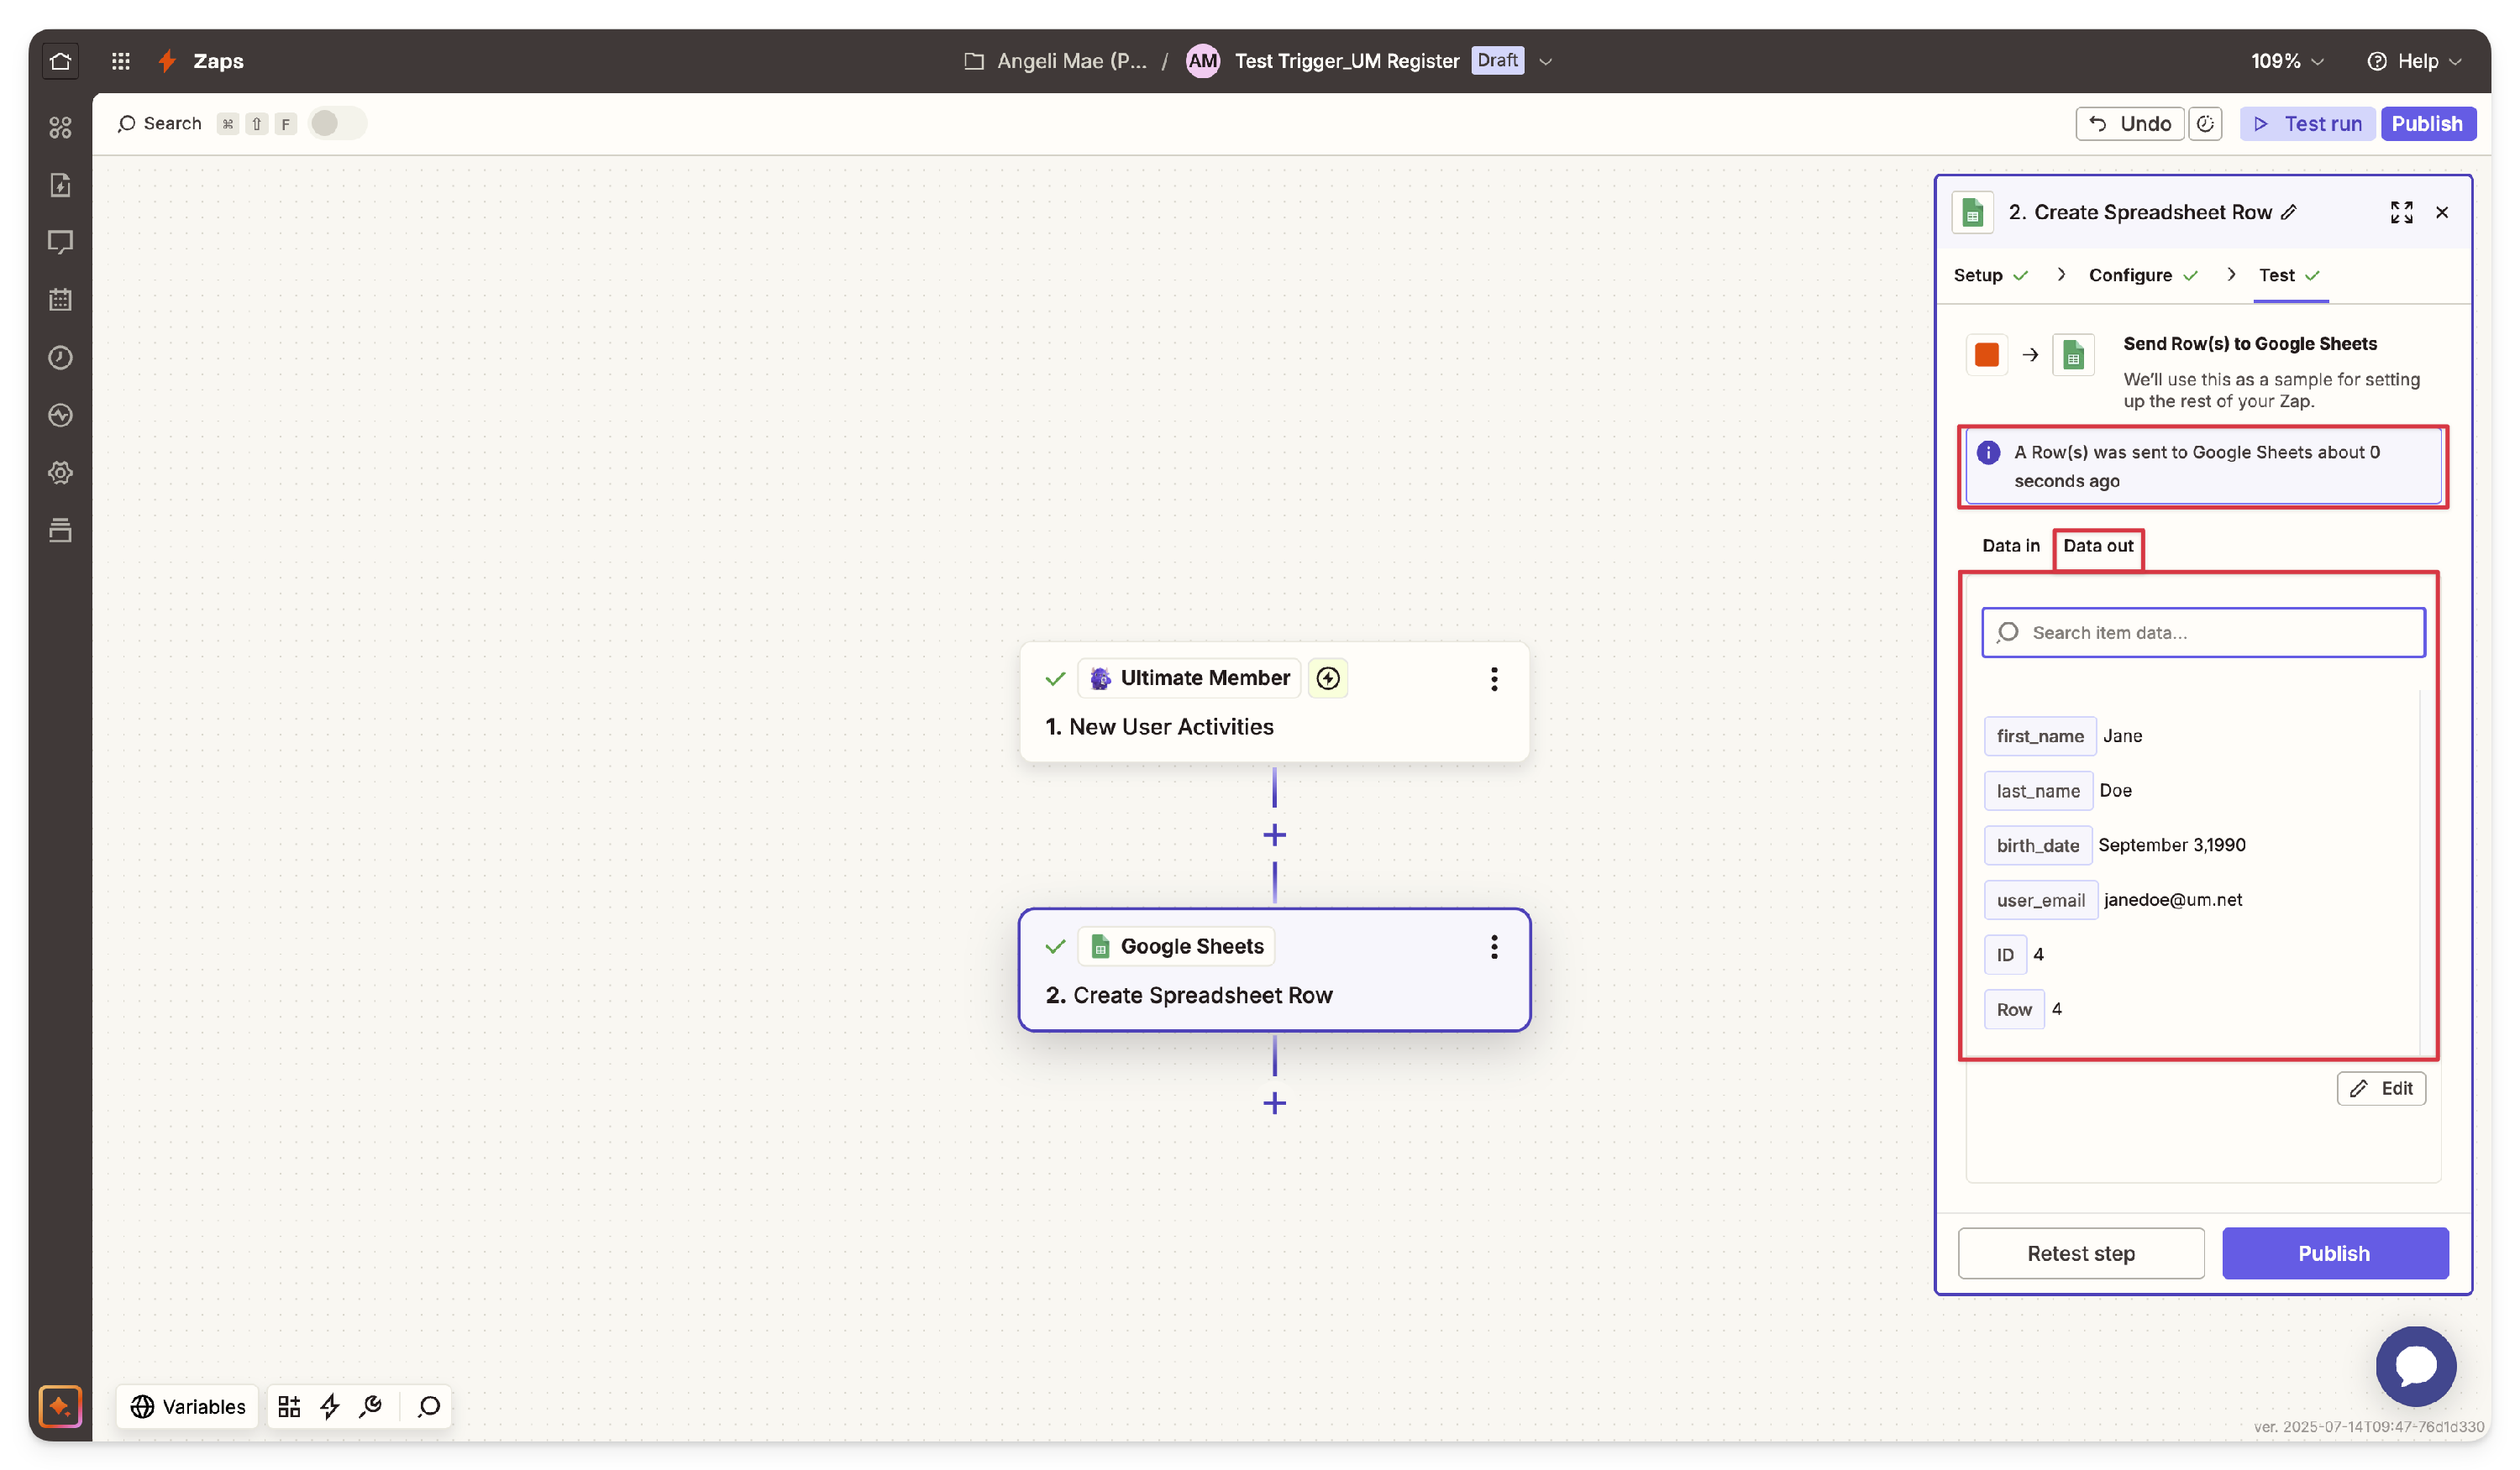Click the Test Trigger_UM Register title
This screenshot has width=2520, height=1470.
coord(1347,61)
